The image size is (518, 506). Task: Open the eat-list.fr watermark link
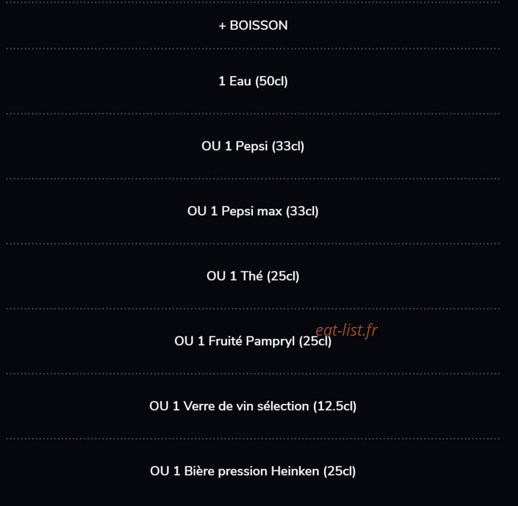tap(347, 330)
